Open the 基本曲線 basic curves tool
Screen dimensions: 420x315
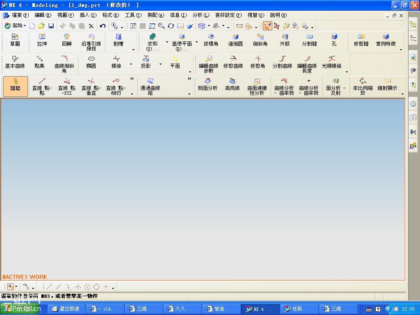tap(15, 62)
